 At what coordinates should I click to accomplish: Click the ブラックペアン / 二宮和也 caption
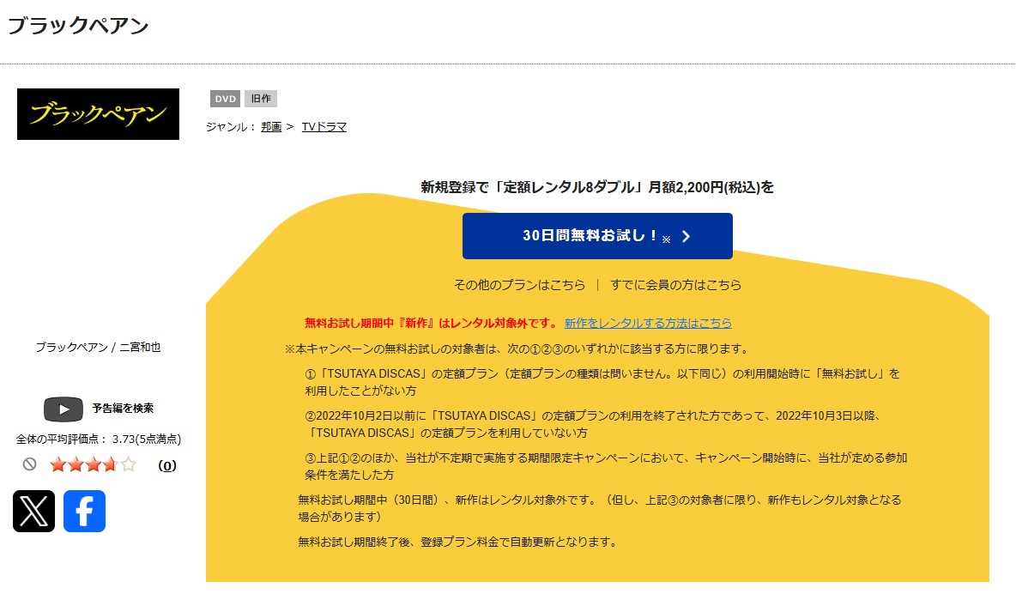[98, 348]
